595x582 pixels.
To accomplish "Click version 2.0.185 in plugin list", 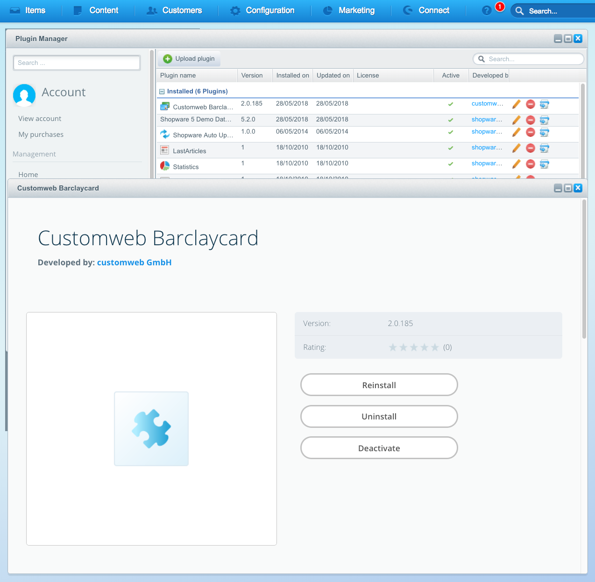I will (252, 103).
